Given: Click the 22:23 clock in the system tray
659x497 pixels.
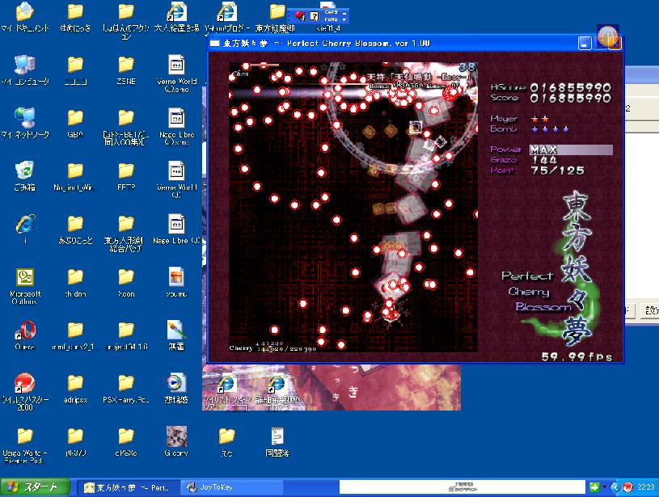Looking at the screenshot, I should coord(645,487).
